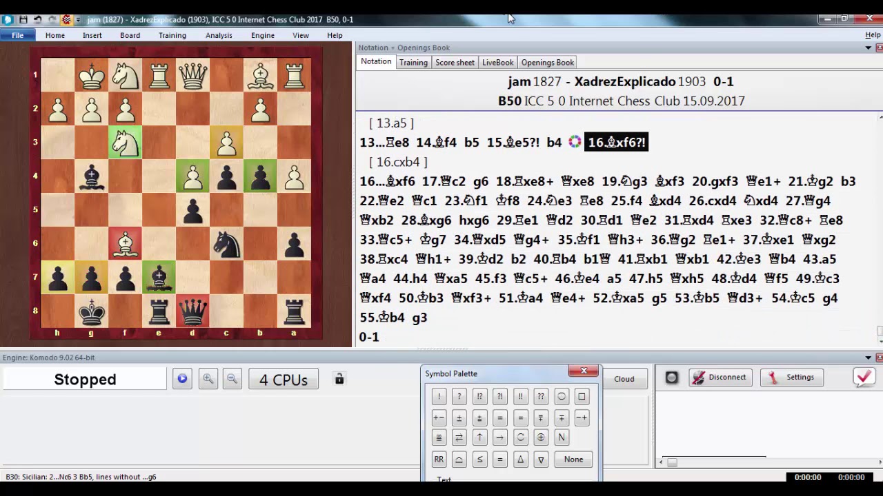883x496 pixels.
Task: Open the File menu
Action: [17, 35]
